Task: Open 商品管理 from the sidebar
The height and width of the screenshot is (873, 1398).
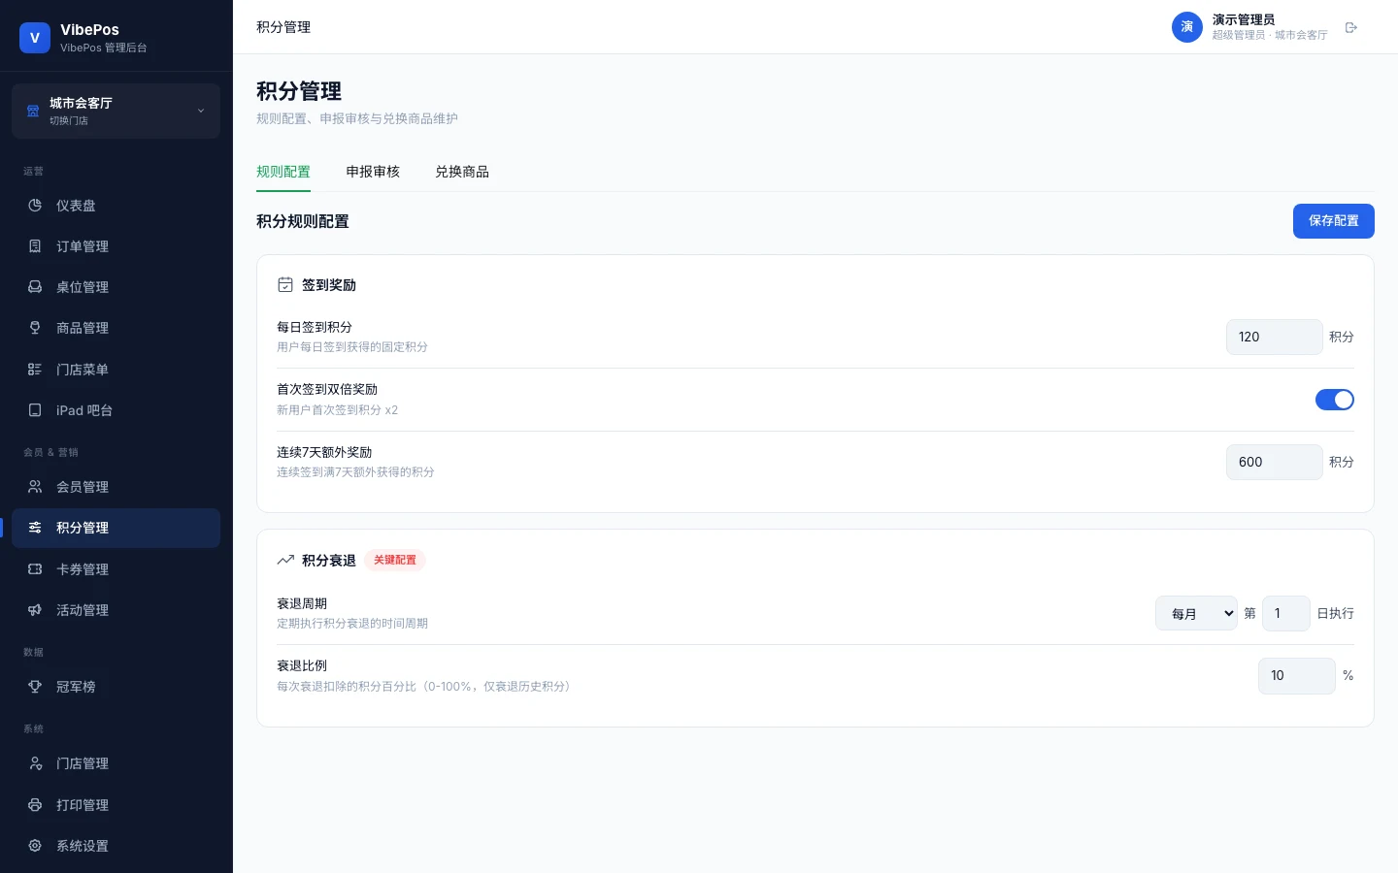Action: tap(116, 328)
